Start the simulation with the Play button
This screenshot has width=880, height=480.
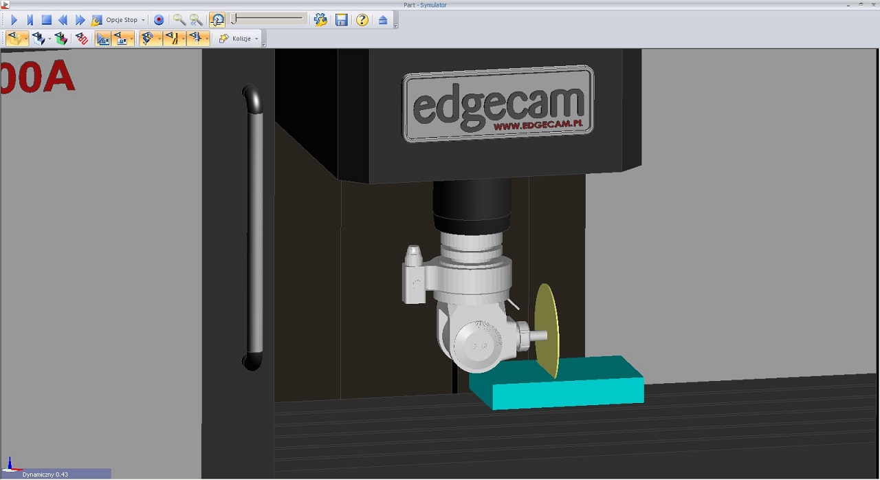point(14,20)
